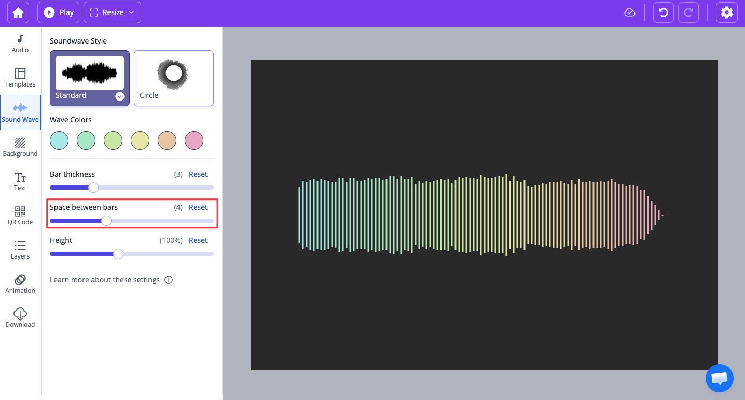
Task: Reset the Bar thickness value
Action: [x=198, y=174]
